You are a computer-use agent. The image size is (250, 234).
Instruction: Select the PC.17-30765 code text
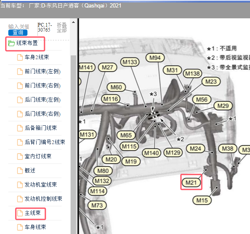pyautogui.click(x=45, y=27)
